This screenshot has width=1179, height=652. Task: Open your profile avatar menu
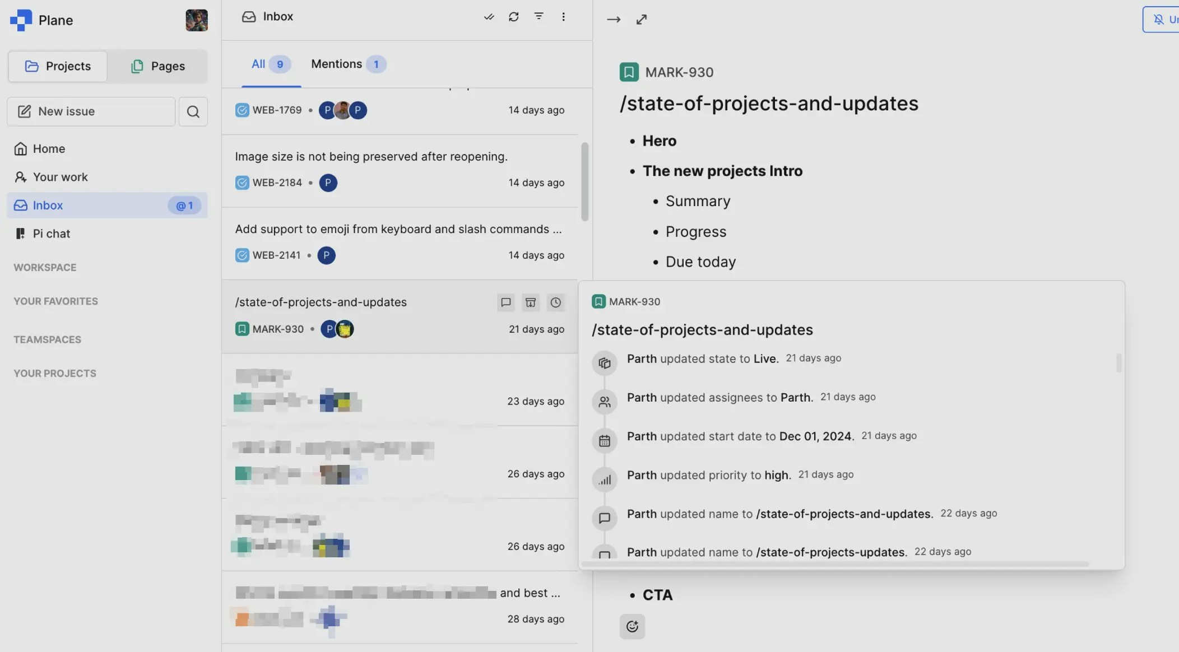coord(196,20)
